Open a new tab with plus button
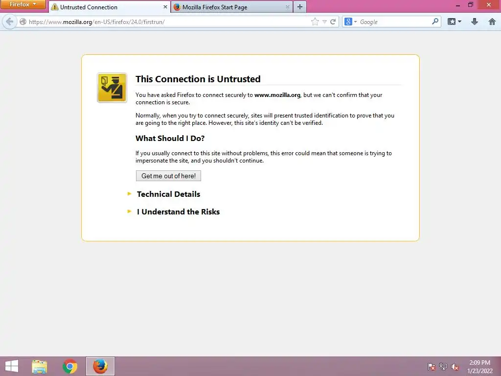Viewport: 501px width, 376px height. pos(300,7)
